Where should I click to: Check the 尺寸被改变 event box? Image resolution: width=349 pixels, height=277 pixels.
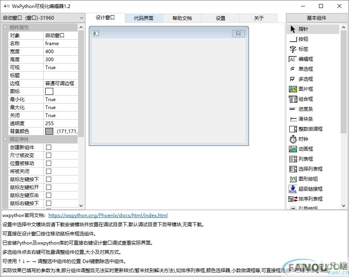[48, 155]
